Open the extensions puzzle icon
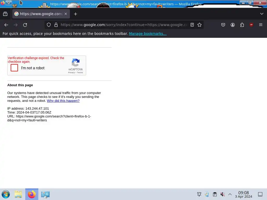Screen dimensions: 267x200 coord(242,25)
